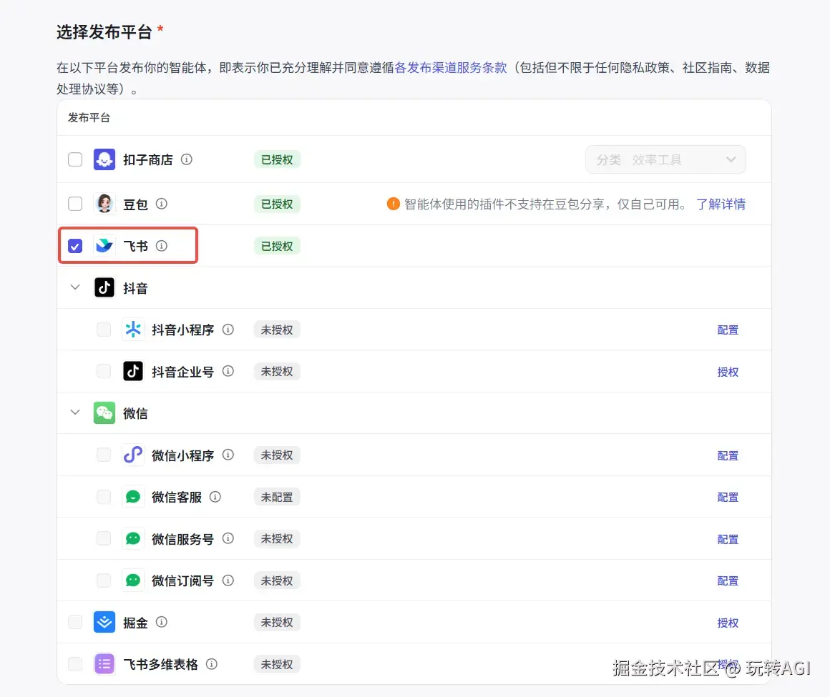
Task: Check the 扣子商店 checkbox
Action: point(75,159)
